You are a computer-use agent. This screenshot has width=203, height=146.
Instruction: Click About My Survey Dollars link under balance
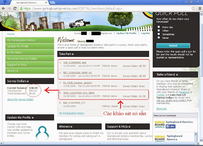20,99
